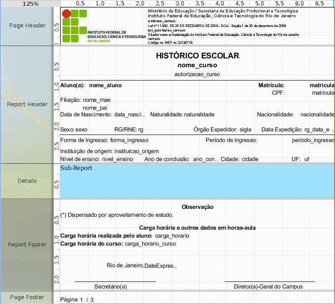
Task: Select the CPF label
Action: tap(278, 93)
